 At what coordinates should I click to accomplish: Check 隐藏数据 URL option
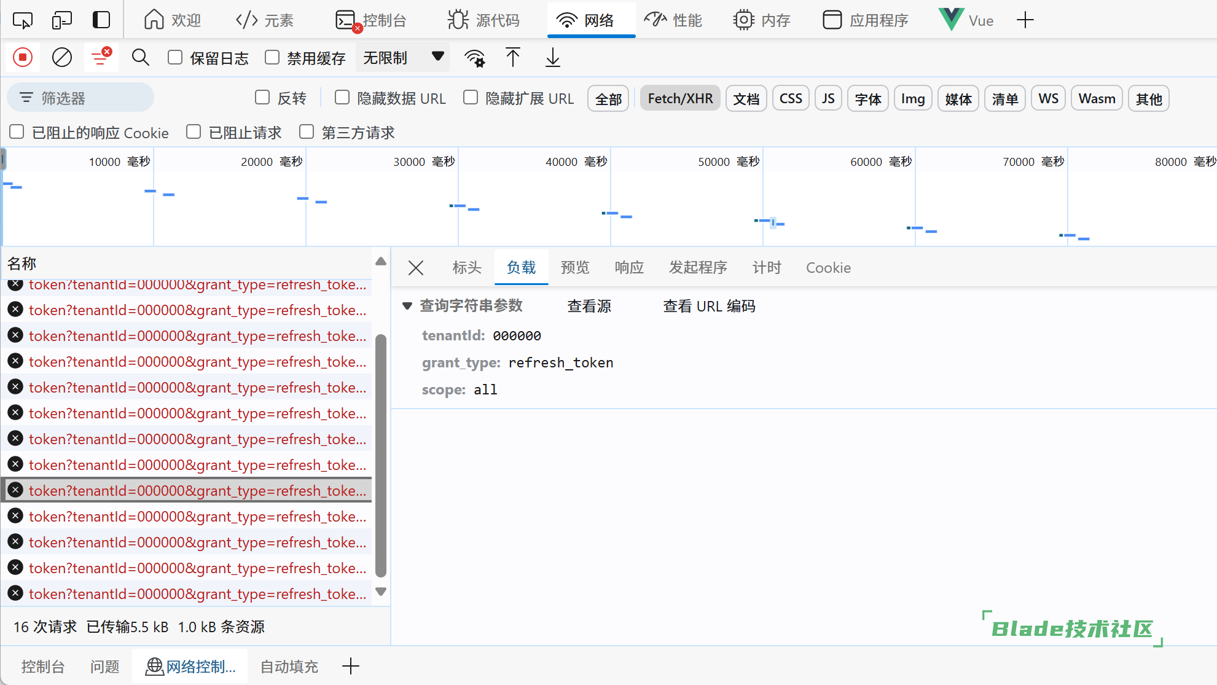[342, 98]
